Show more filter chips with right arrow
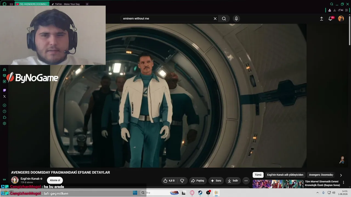The height and width of the screenshot is (197, 351). point(341,175)
